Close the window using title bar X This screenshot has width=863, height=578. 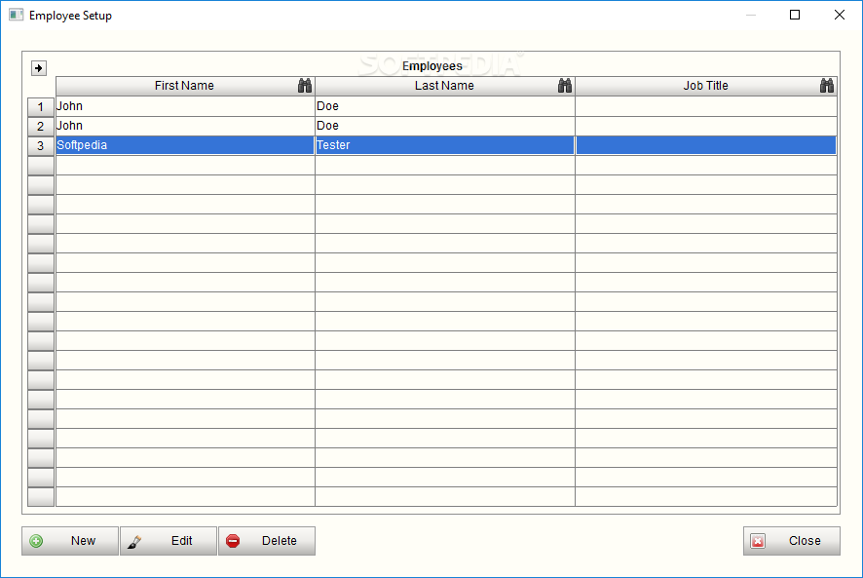[840, 15]
